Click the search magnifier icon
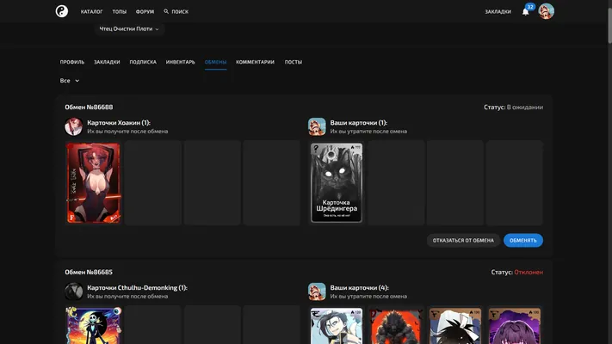612x344 pixels. 166,11
